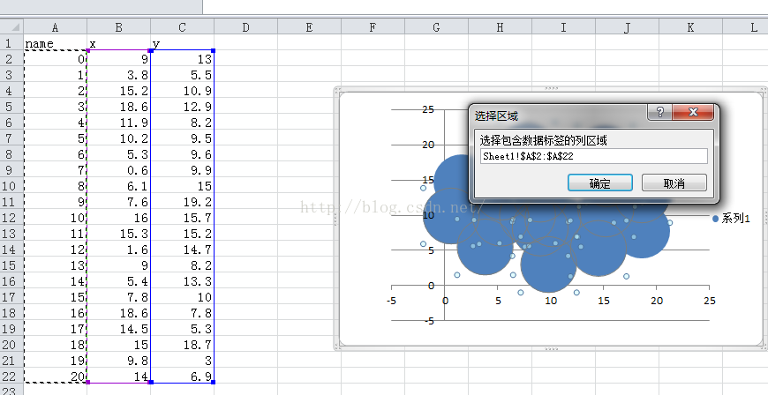
Task: Click the cell with value 13.3
Action: coord(182,281)
